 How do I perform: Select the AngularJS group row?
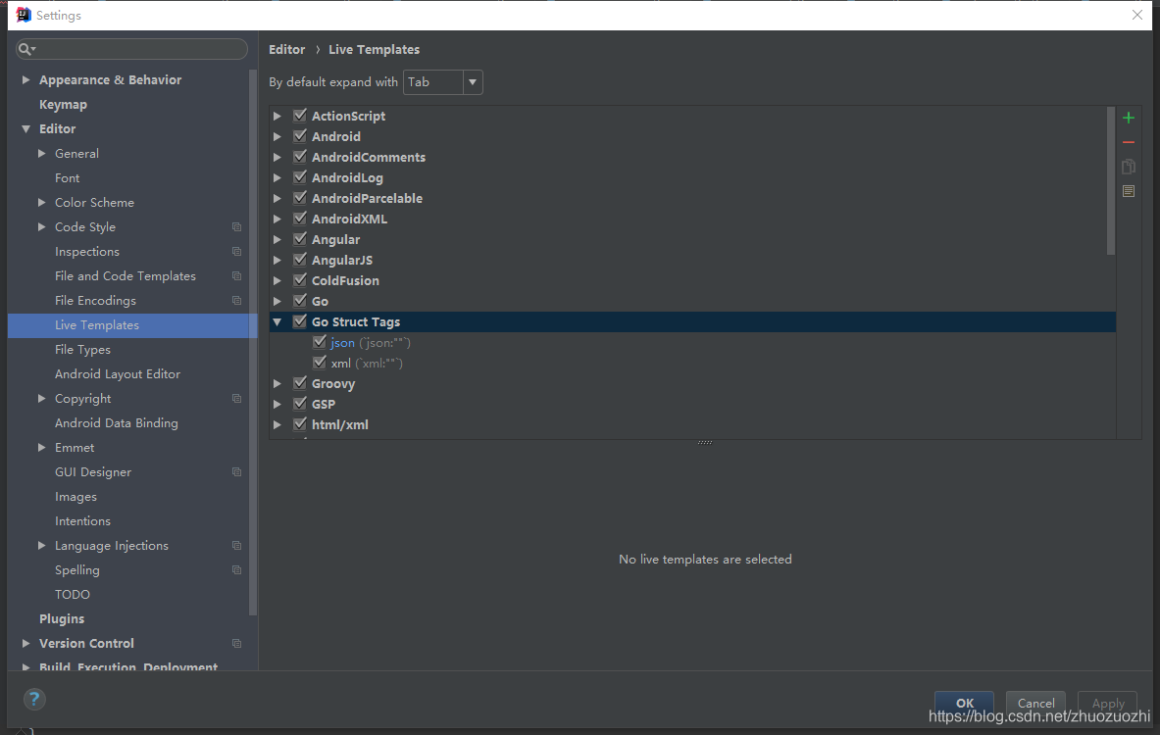click(692, 261)
